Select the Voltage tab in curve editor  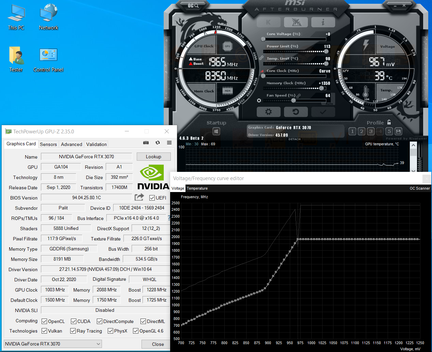[178, 188]
